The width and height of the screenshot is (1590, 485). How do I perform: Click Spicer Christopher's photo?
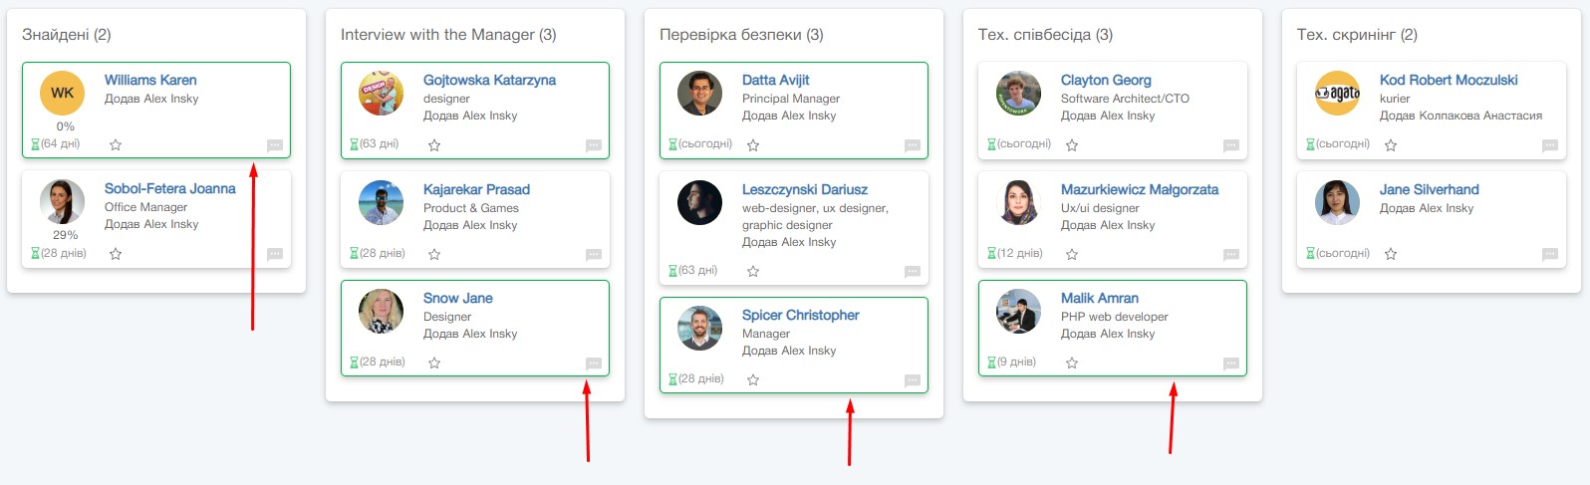pos(699,328)
